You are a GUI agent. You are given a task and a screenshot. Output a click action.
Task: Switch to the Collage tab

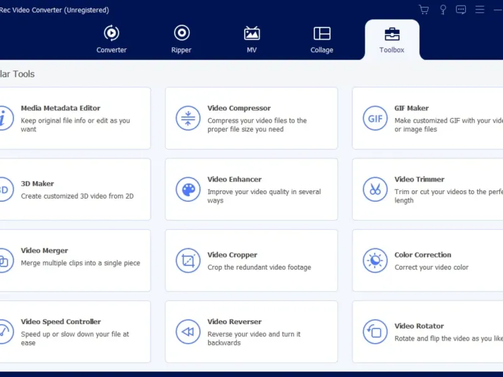click(x=322, y=39)
